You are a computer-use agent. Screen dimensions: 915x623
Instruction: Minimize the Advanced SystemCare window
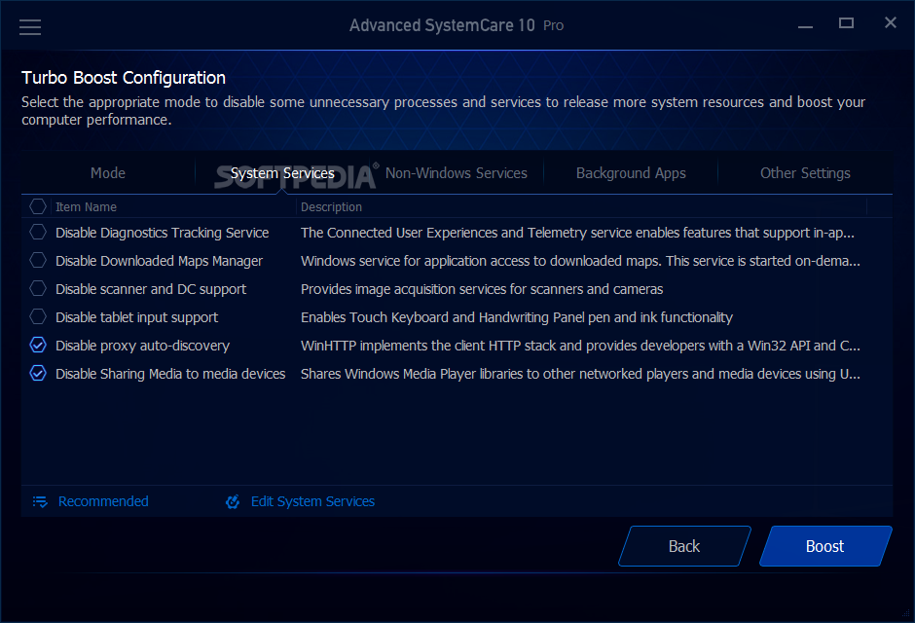(x=805, y=27)
